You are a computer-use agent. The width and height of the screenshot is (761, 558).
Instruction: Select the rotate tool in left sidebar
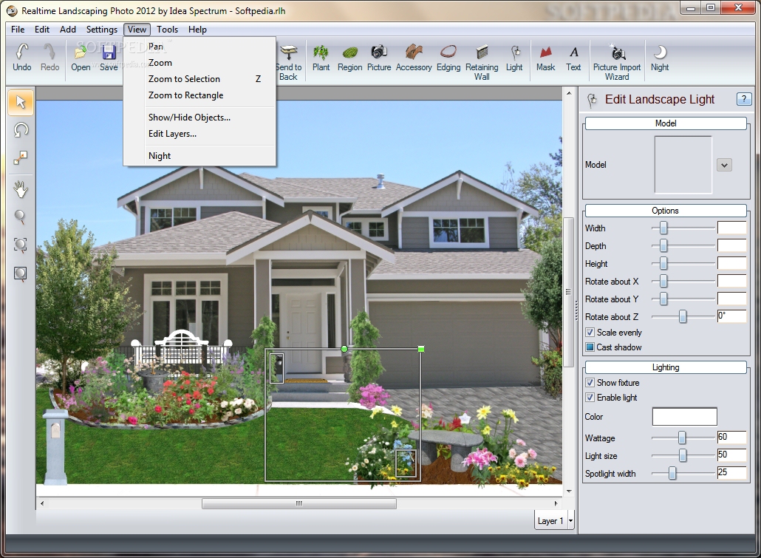click(21, 129)
